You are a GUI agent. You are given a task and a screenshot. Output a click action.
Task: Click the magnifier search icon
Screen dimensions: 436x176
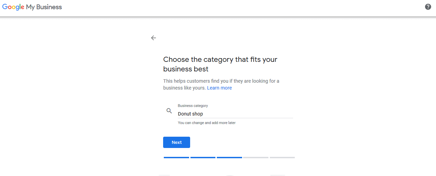(x=169, y=111)
